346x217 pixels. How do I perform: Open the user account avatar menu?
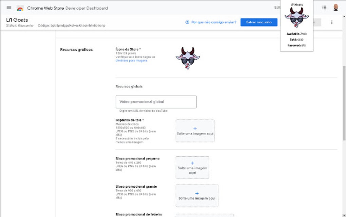[x=336, y=7]
